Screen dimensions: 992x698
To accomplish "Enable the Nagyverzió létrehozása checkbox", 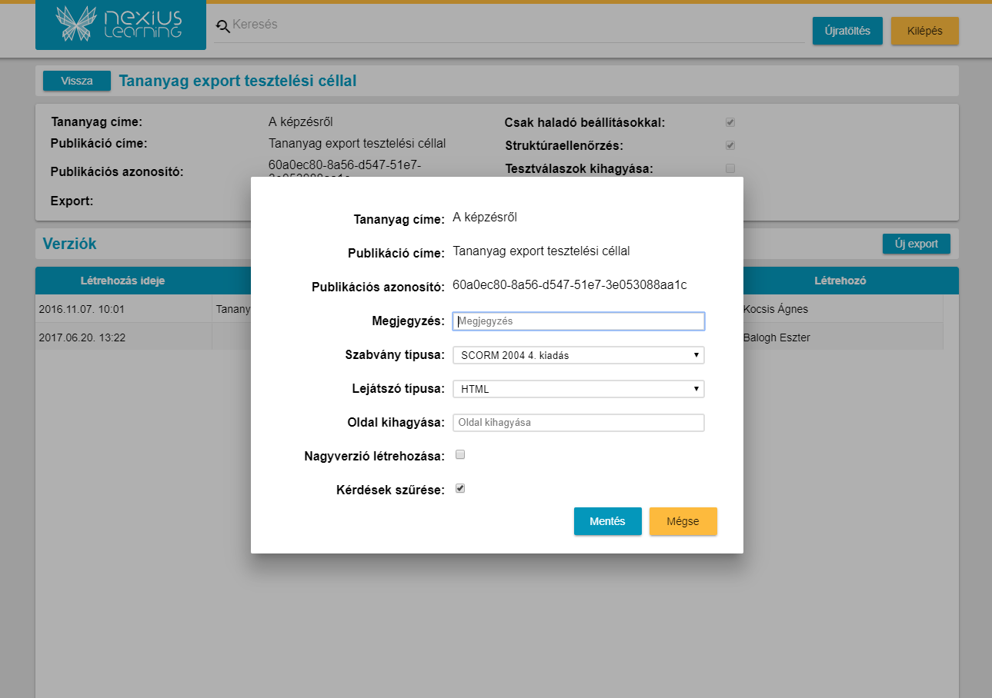I will (460, 454).
